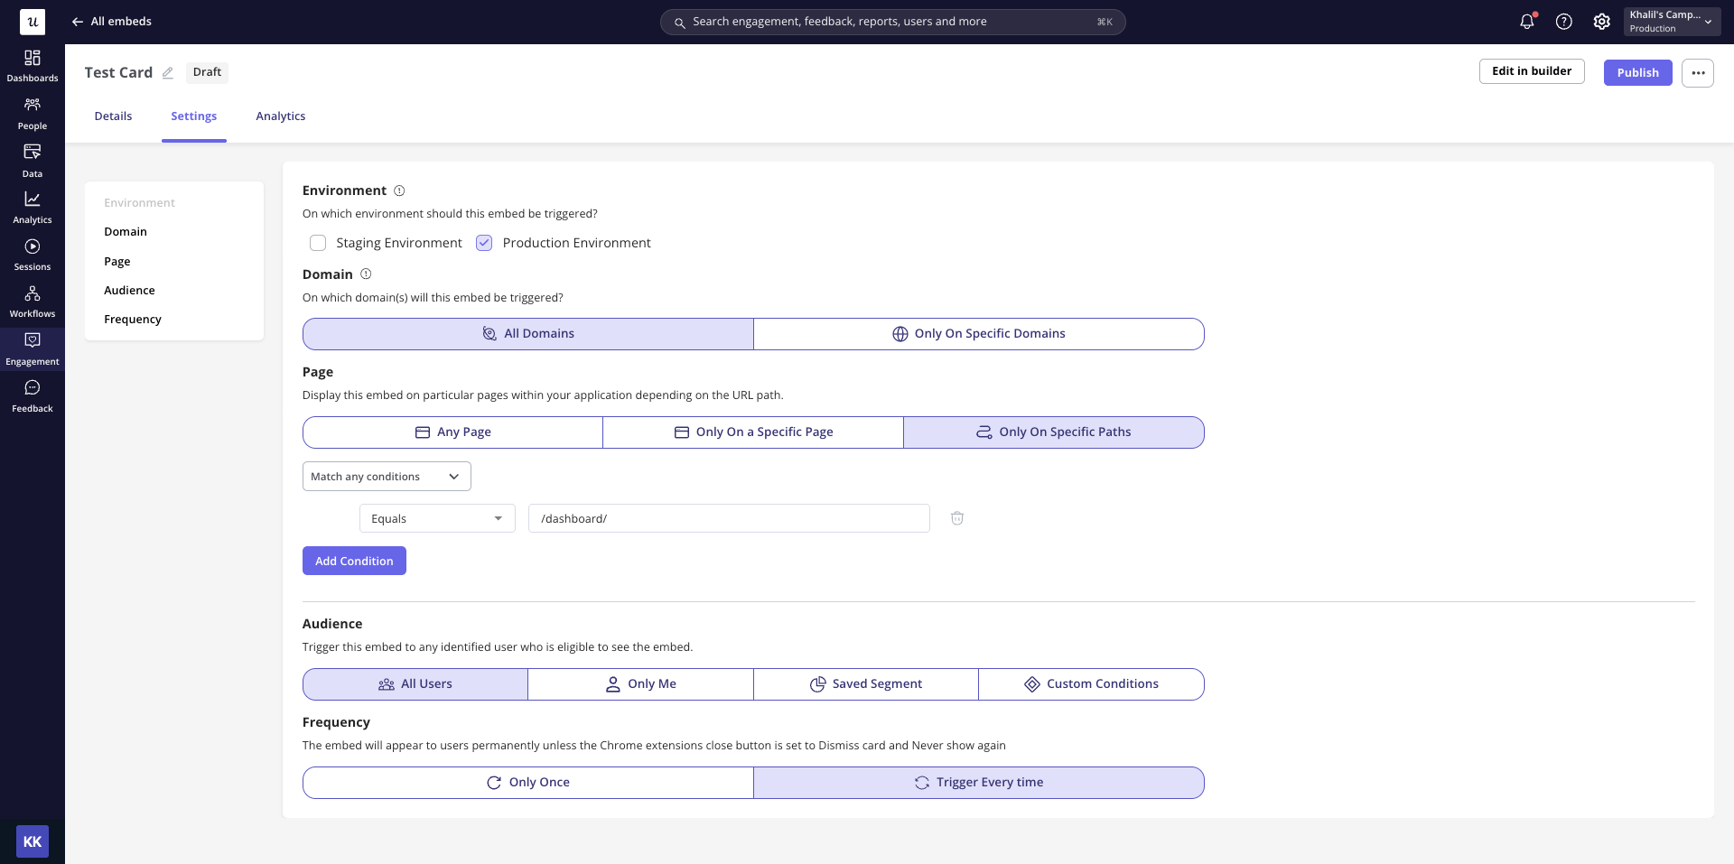Click Edit in builder button
The image size is (1734, 864).
tap(1532, 71)
